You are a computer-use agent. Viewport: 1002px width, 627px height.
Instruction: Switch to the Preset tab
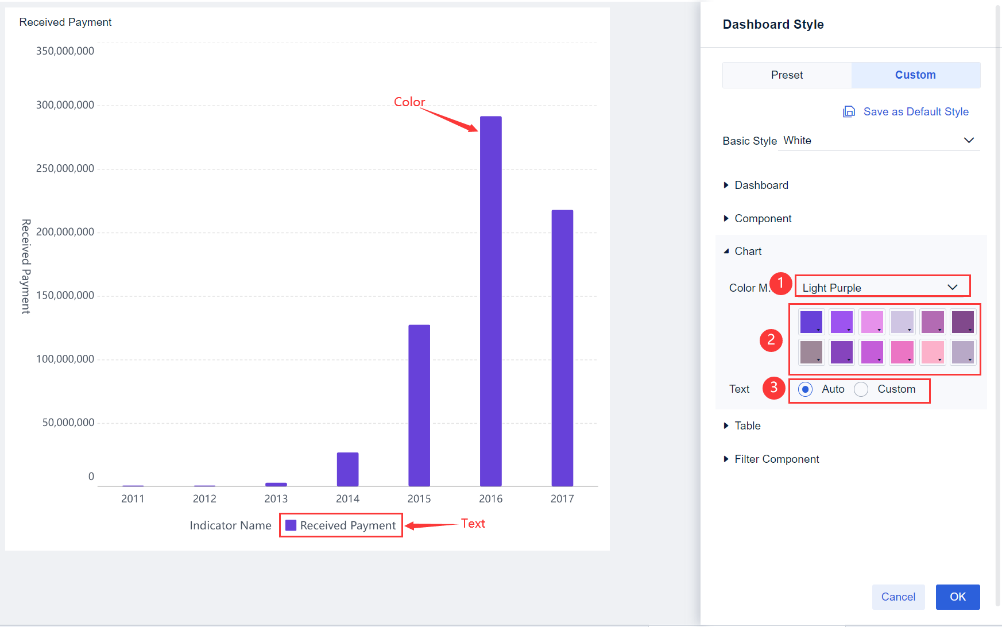click(x=787, y=75)
